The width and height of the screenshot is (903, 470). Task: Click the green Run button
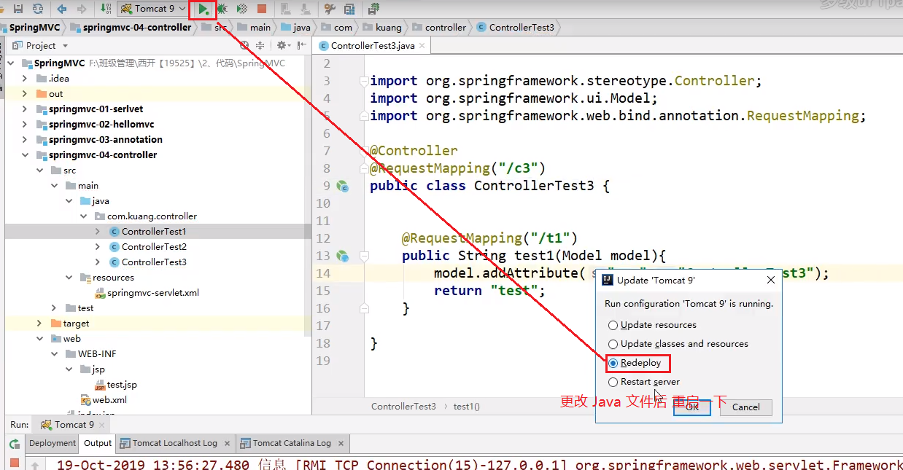coord(203,9)
